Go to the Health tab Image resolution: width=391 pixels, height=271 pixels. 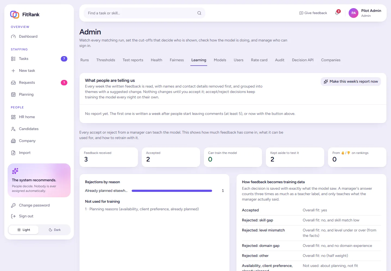point(157,60)
